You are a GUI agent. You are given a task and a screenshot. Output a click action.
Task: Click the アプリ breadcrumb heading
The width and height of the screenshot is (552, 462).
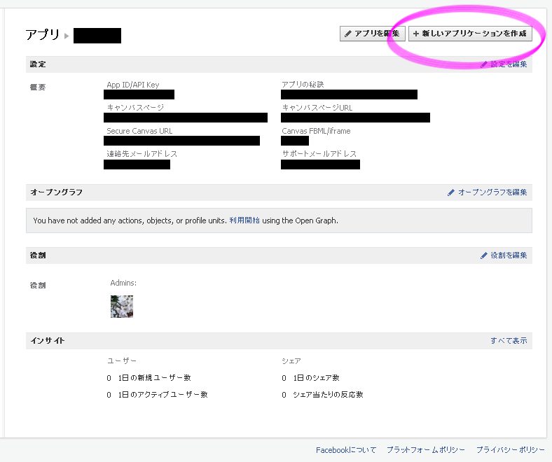pyautogui.click(x=43, y=35)
